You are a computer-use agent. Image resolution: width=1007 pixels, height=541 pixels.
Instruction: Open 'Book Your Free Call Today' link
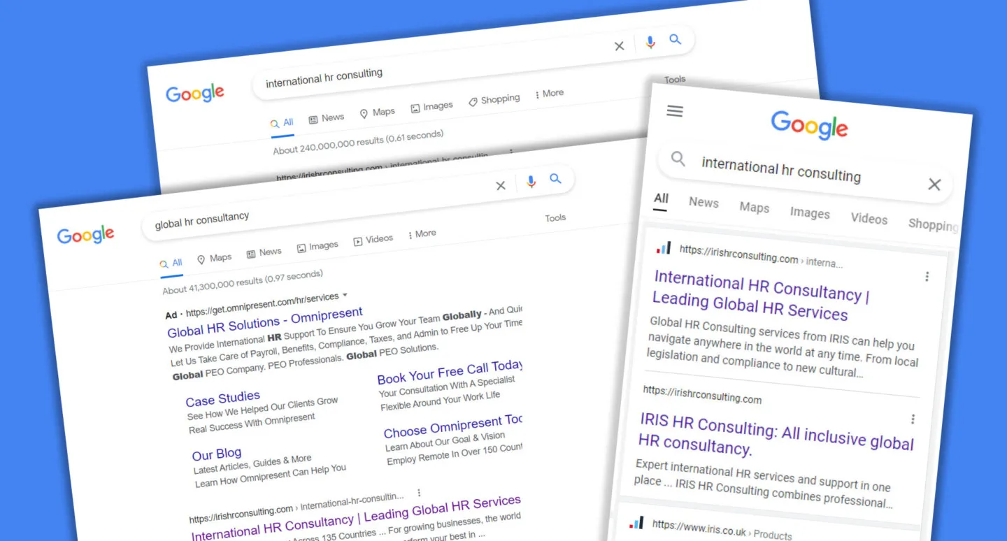point(449,373)
